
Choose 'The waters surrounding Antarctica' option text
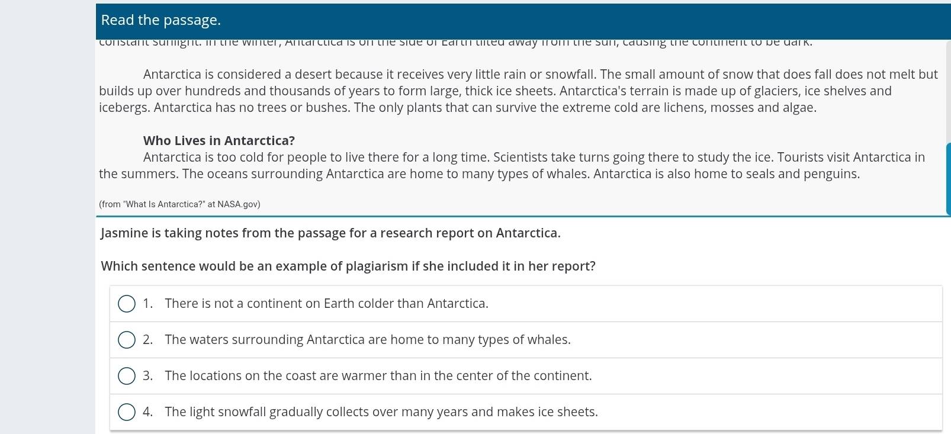coord(368,340)
